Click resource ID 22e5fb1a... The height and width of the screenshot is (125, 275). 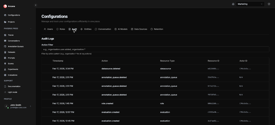coord(213,77)
